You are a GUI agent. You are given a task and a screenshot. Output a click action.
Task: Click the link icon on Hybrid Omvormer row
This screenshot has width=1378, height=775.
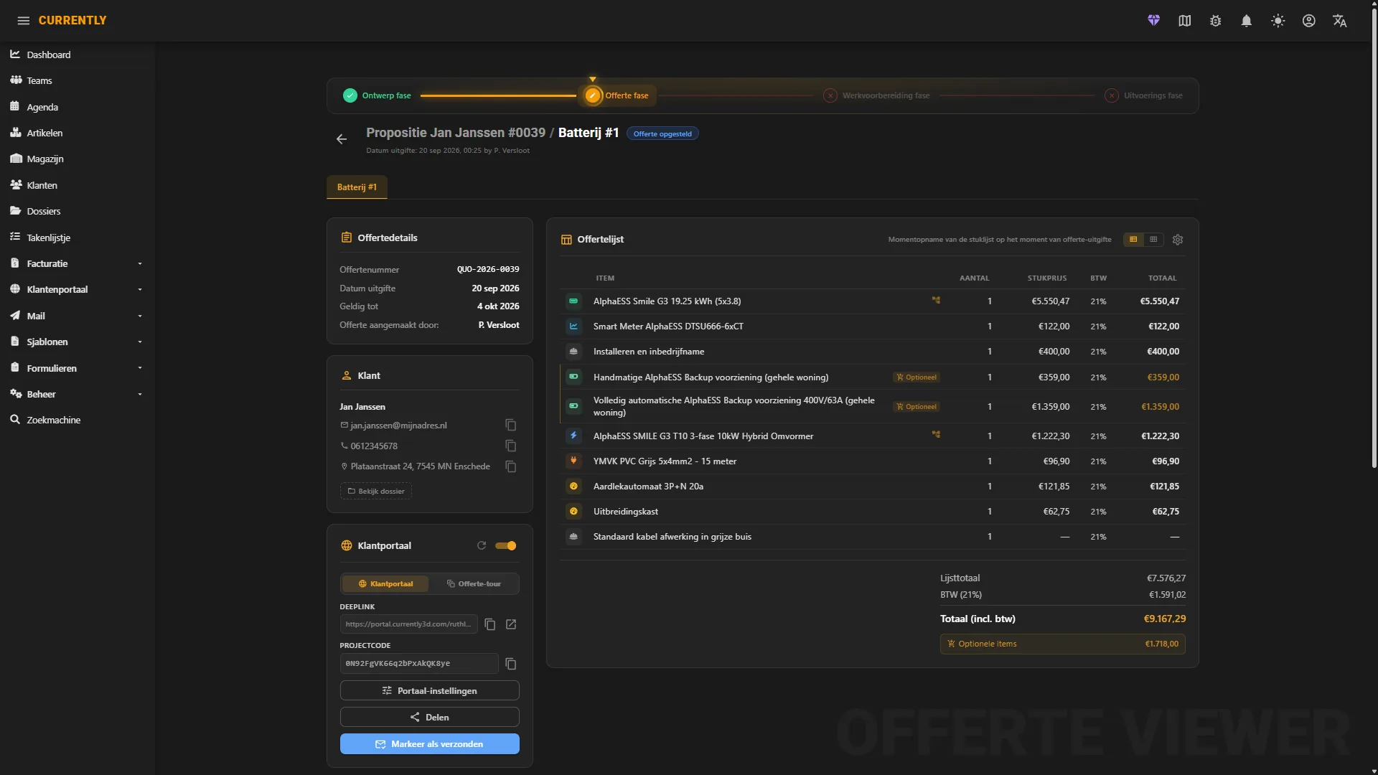[936, 435]
